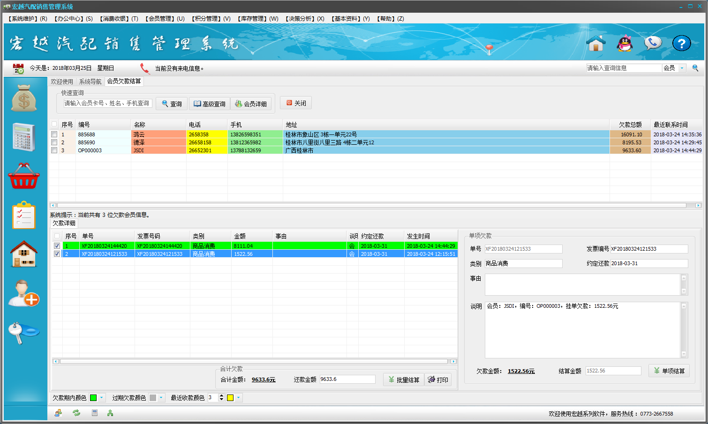This screenshot has width=708, height=424.
Task: Switch to the 系统导航 tab
Action: pos(90,82)
